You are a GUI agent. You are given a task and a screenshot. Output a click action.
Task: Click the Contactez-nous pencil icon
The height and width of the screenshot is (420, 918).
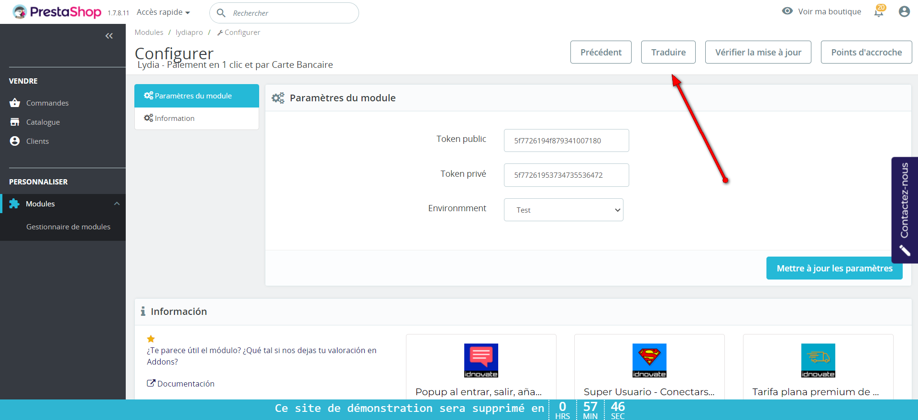pyautogui.click(x=904, y=250)
